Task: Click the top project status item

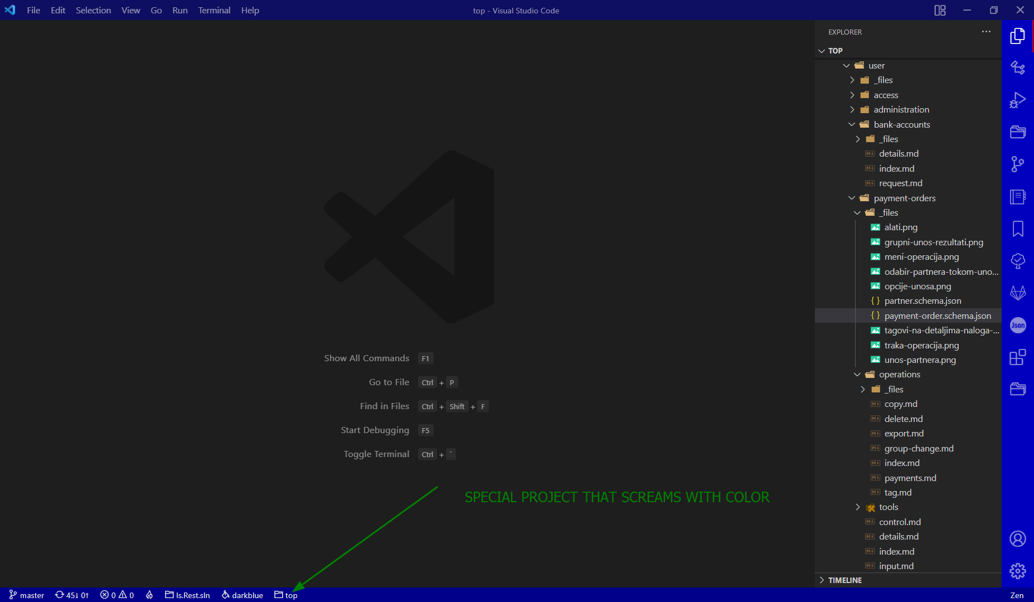Action: [x=286, y=595]
